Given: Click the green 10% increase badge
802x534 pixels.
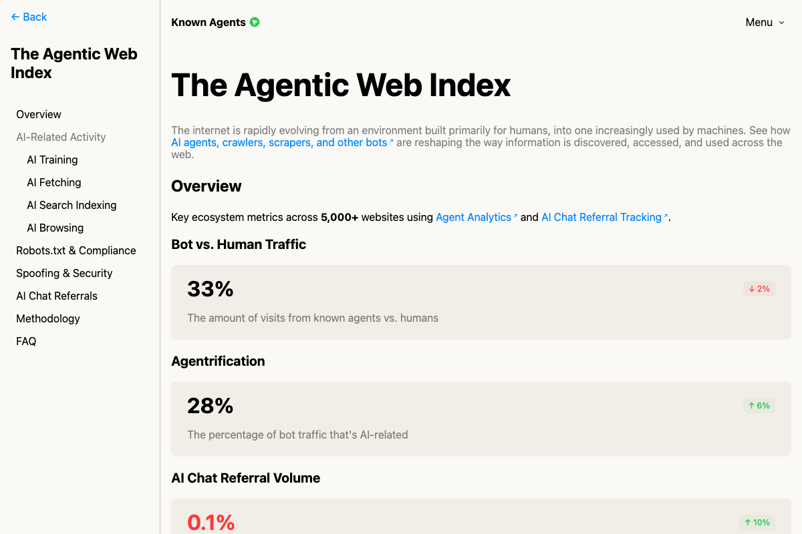Looking at the screenshot, I should point(757,522).
